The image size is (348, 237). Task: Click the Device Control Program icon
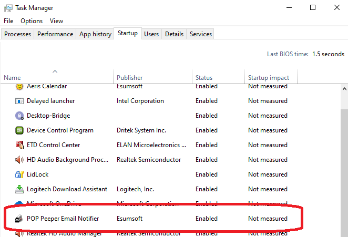(x=19, y=130)
